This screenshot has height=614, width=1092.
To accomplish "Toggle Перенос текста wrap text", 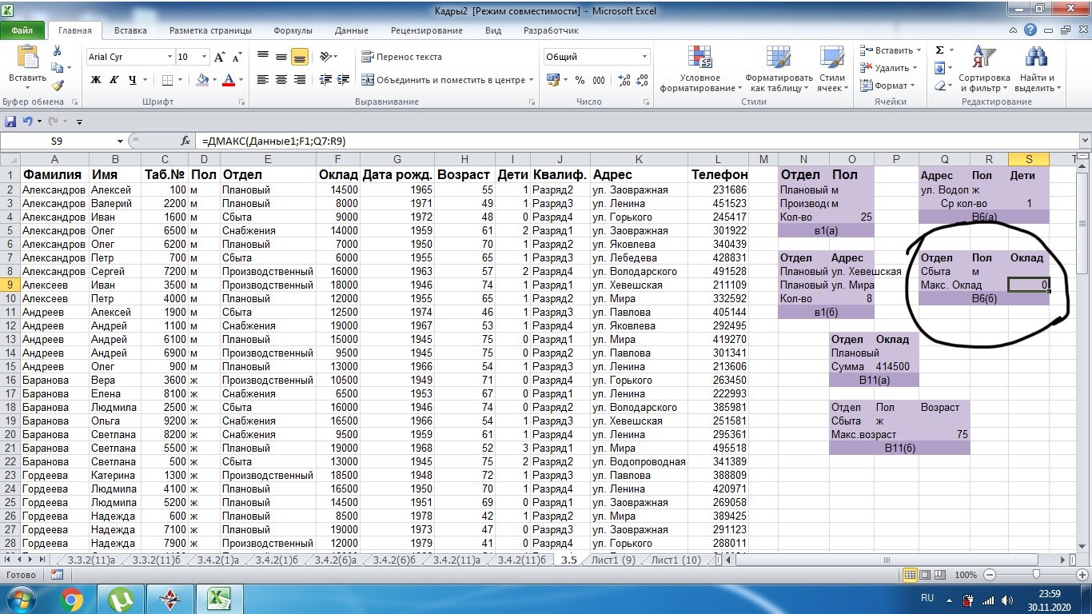I will coord(402,57).
